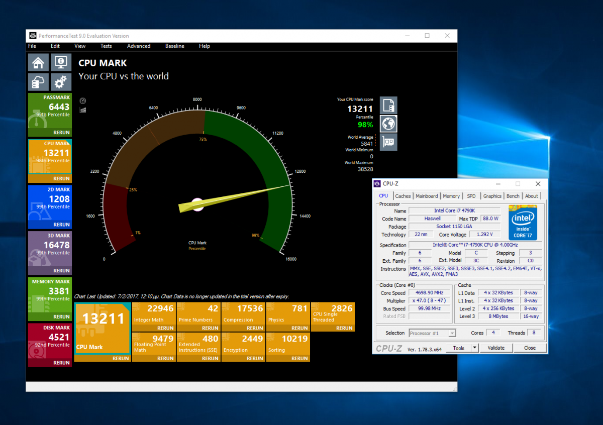603x425 pixels.
Task: Rerun the Prime Numbers test
Action: tap(210, 328)
